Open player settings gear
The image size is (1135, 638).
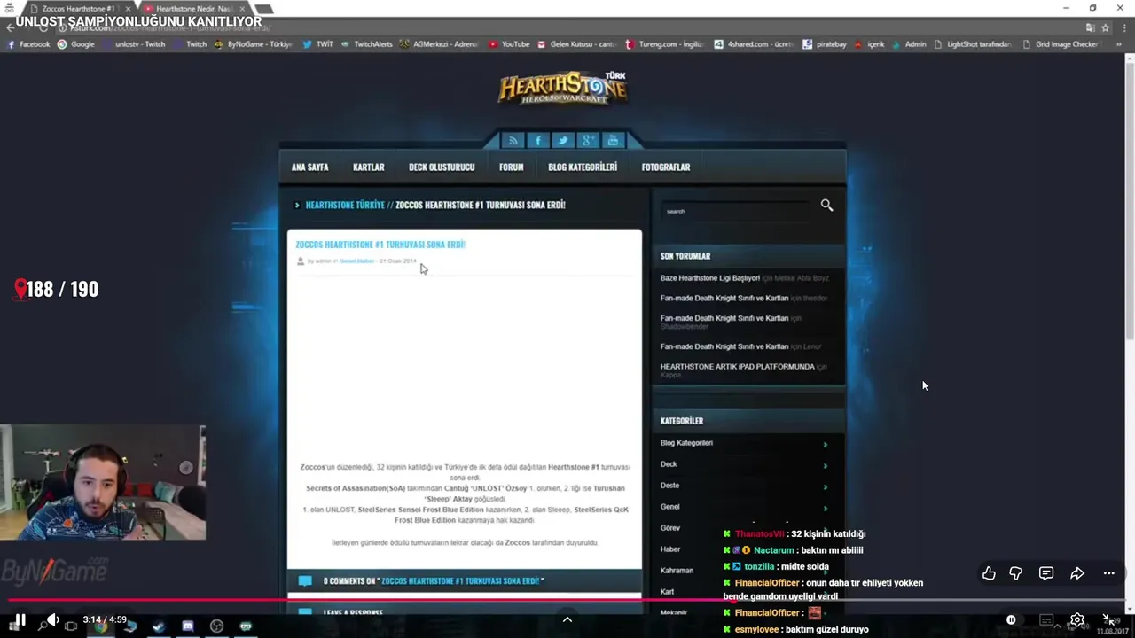point(1077,620)
